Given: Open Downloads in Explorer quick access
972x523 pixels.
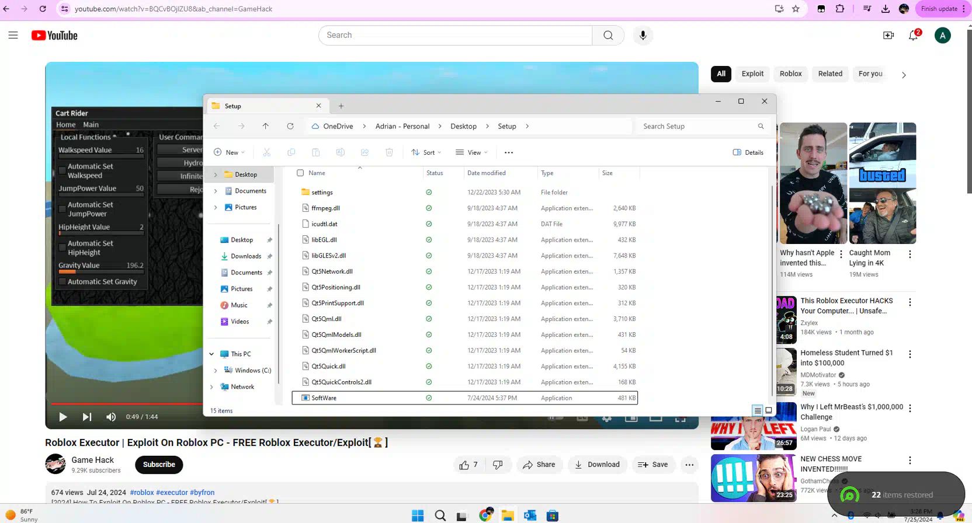Looking at the screenshot, I should (x=246, y=256).
